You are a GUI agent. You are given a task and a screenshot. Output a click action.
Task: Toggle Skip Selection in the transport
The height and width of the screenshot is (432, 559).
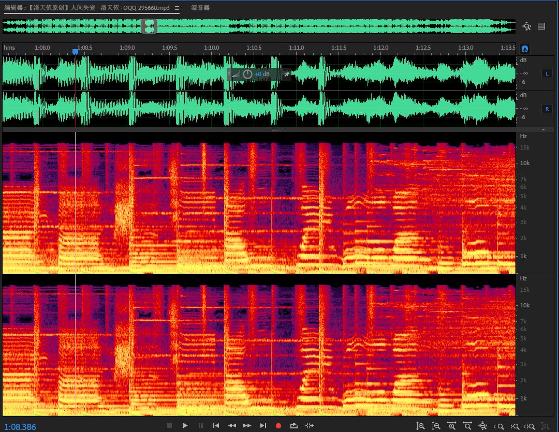[310, 426]
